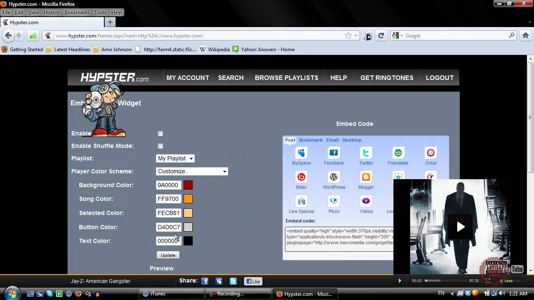Click the Facebook Like button
534x300 pixels.
(253, 281)
